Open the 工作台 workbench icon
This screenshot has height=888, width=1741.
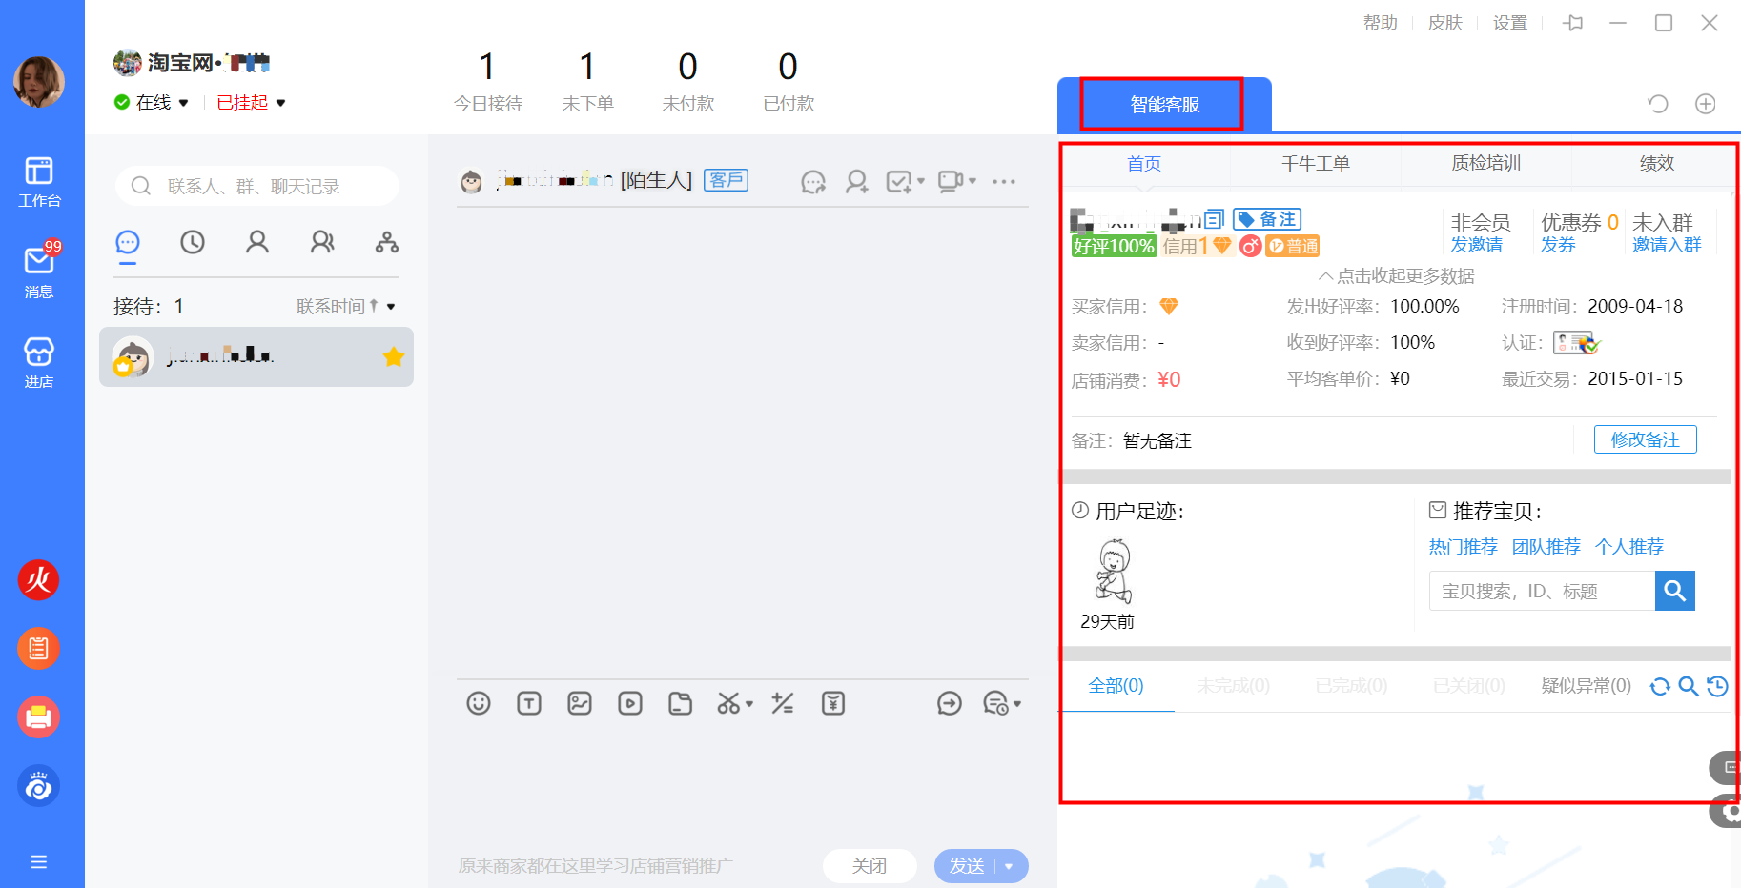(x=39, y=181)
